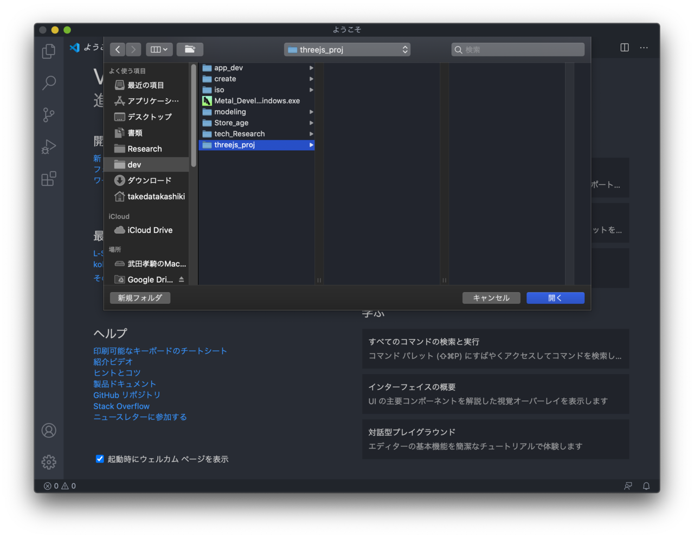The width and height of the screenshot is (694, 538).
Task: Open the threejs_proj path popup menu
Action: click(x=347, y=49)
